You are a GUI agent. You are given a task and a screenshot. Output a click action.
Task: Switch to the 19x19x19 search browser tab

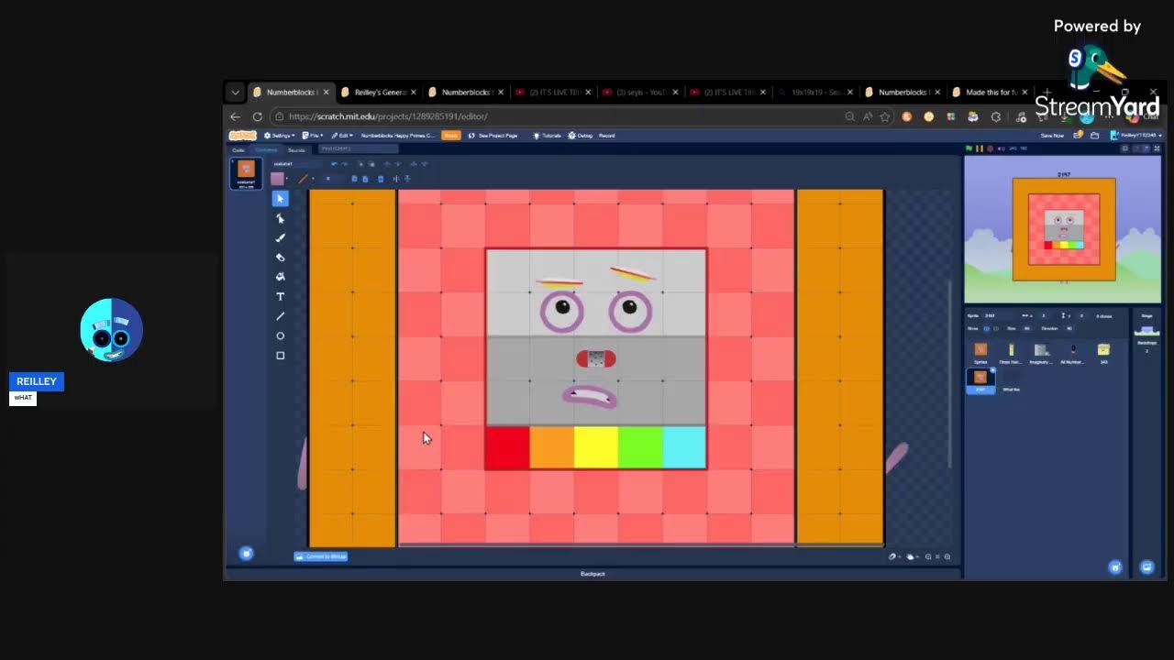click(x=814, y=93)
